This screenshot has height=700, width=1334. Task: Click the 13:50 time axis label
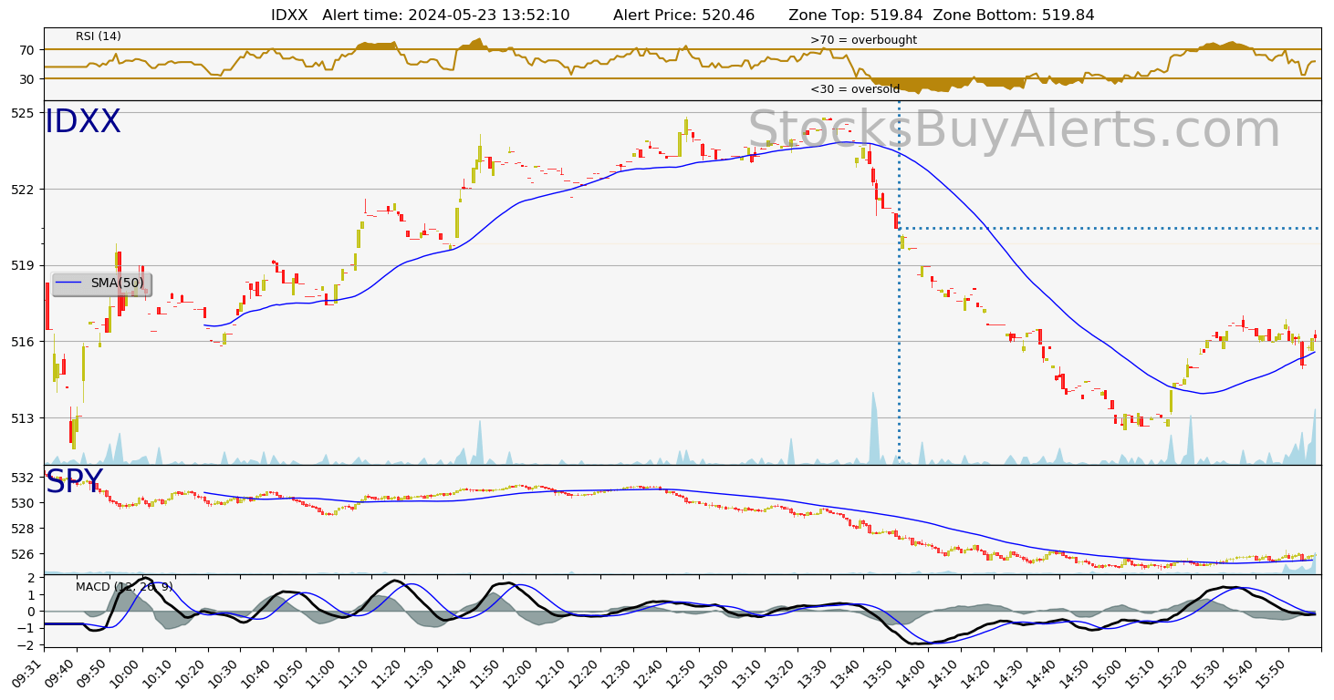tap(880, 675)
